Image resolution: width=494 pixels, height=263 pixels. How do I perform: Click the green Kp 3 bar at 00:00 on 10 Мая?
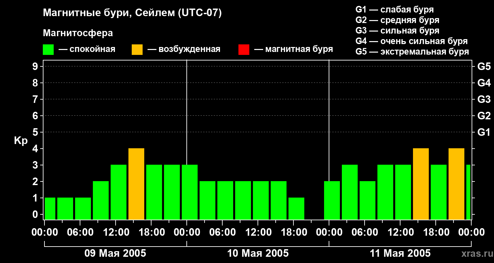[x=190, y=192]
